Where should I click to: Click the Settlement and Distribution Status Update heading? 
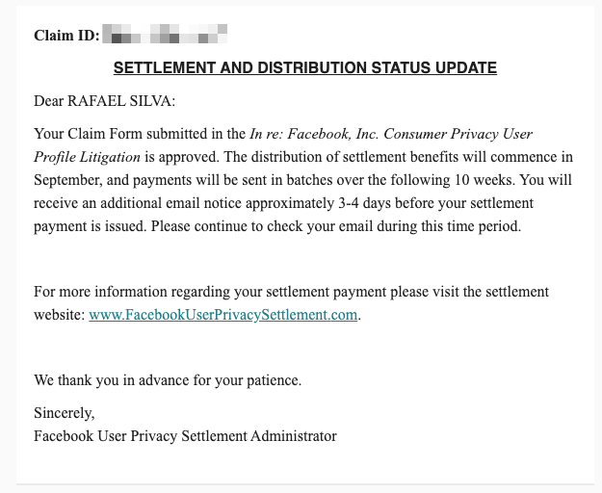click(x=304, y=68)
